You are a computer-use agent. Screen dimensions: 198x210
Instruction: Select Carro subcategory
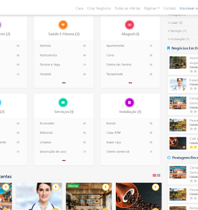[110, 55]
